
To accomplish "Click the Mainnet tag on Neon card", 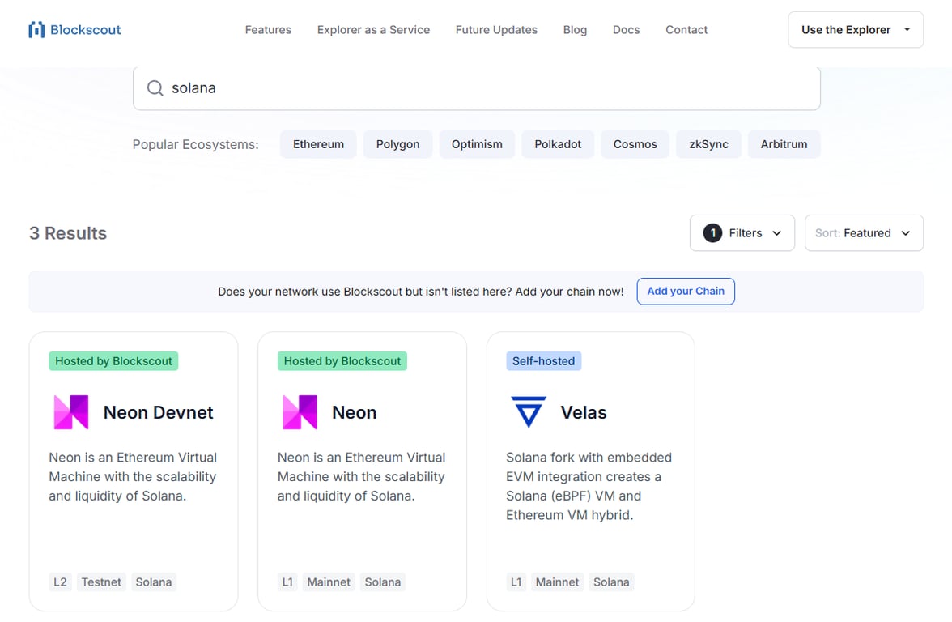I will pyautogui.click(x=329, y=582).
